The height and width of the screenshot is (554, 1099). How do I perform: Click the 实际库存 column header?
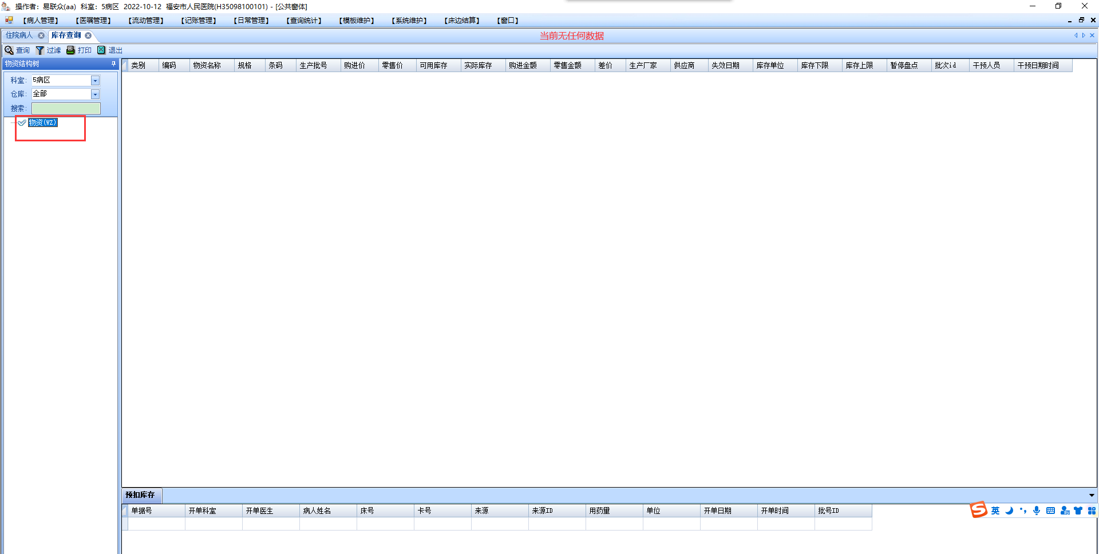(484, 66)
